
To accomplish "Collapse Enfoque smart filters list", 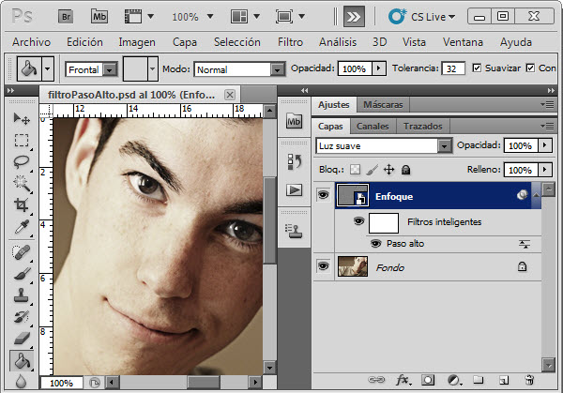I will (x=536, y=195).
